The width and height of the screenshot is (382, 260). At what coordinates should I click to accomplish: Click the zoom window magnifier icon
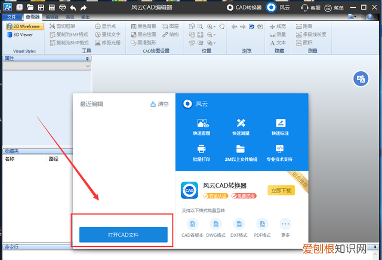click(201, 26)
